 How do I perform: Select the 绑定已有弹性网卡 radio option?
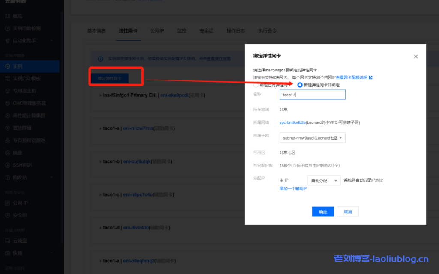point(256,85)
